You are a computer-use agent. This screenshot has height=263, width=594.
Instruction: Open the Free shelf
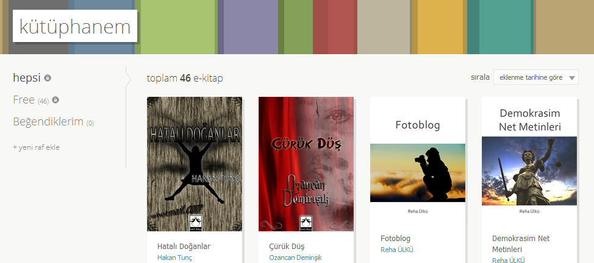[24, 99]
